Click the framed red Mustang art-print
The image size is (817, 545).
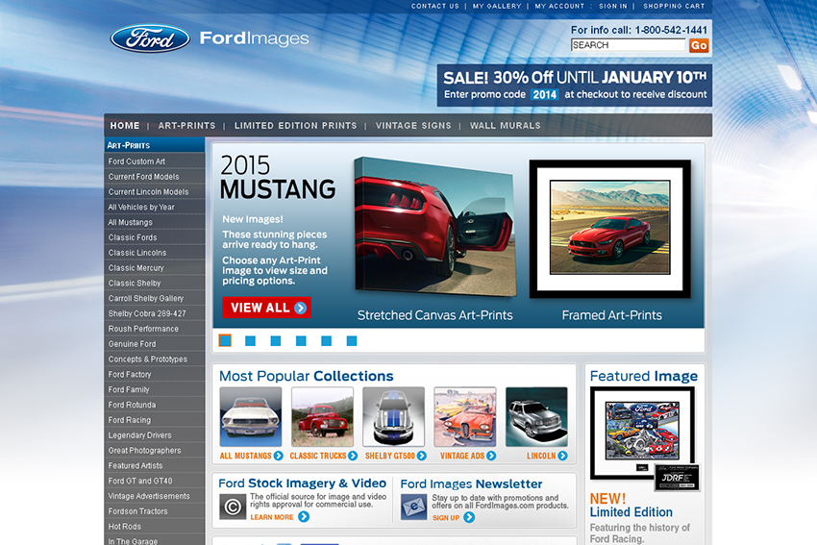(x=610, y=229)
